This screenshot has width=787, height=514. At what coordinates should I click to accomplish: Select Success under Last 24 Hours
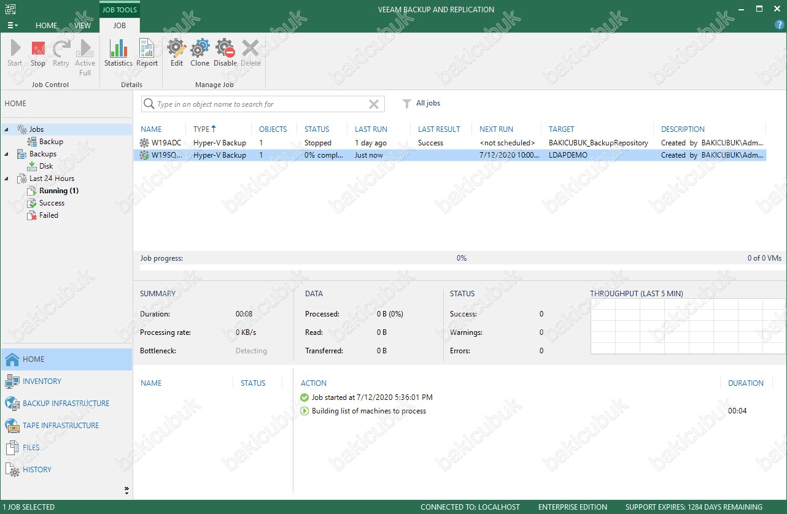tap(52, 203)
